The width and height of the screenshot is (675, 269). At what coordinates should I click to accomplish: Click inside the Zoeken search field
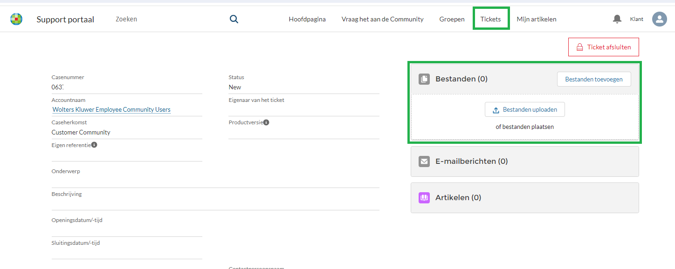tap(140, 19)
